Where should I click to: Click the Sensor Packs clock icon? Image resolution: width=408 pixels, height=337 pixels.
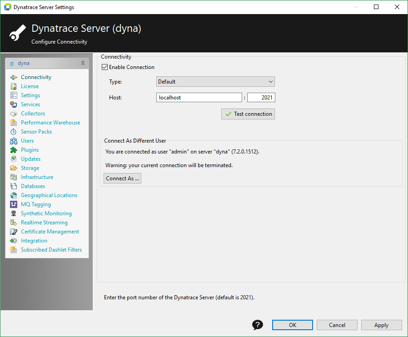click(x=14, y=132)
